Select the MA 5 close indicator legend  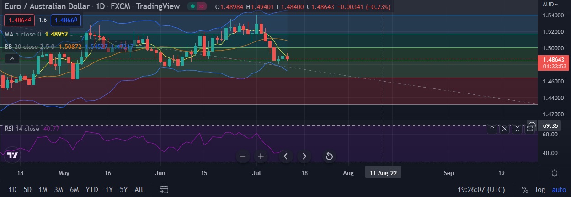click(x=23, y=34)
